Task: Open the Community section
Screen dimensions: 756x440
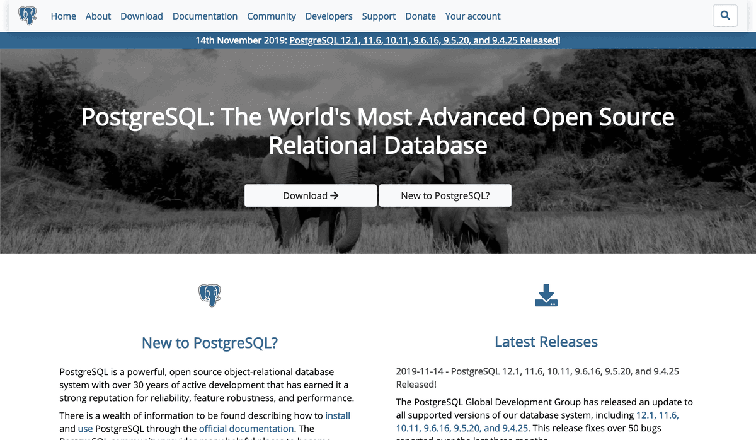Action: pyautogui.click(x=272, y=16)
